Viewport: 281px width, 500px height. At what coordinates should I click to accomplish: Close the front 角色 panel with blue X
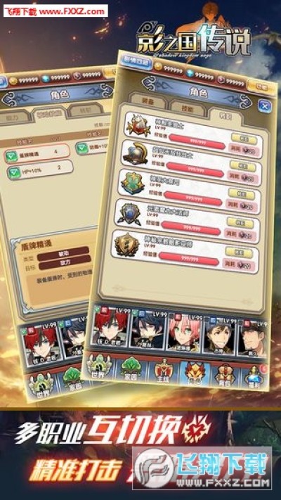[x=264, y=106]
